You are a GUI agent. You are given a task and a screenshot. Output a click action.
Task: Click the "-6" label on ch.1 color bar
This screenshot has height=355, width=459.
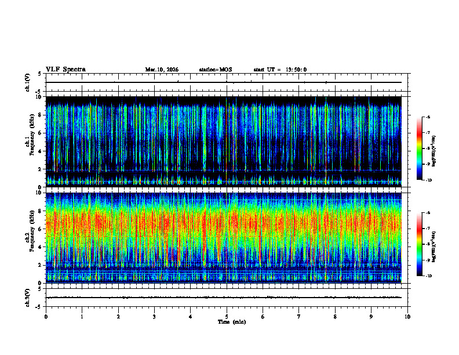pos(428,117)
